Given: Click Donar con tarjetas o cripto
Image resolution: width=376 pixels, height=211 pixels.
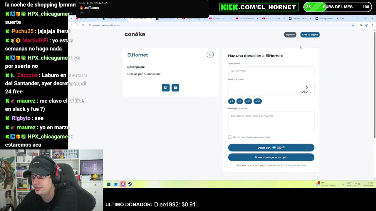Looking at the screenshot, I should [x=271, y=157].
